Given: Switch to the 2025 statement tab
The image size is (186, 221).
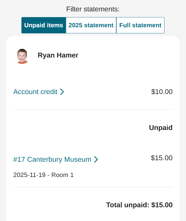Looking at the screenshot, I should [91, 25].
